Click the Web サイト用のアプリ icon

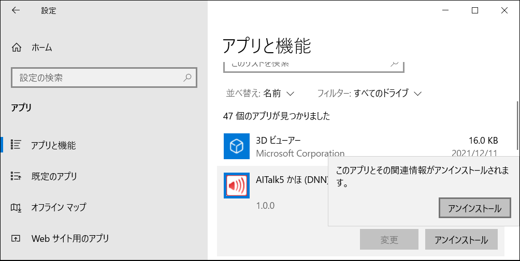(x=16, y=238)
